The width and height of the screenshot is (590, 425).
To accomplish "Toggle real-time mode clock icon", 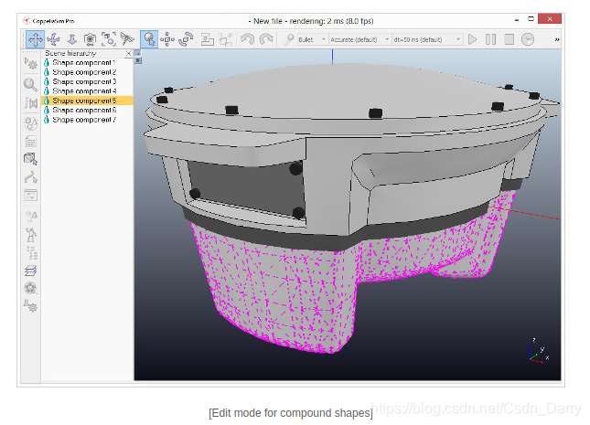I will coord(528,39).
